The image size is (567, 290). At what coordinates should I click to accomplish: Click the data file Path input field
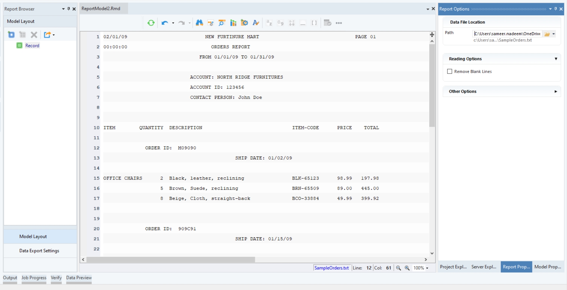[507, 34]
